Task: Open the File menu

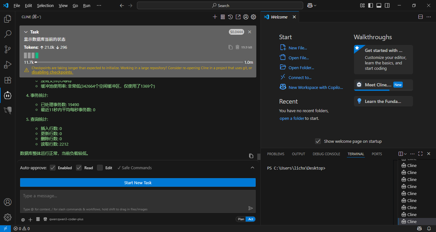Action: (17, 5)
